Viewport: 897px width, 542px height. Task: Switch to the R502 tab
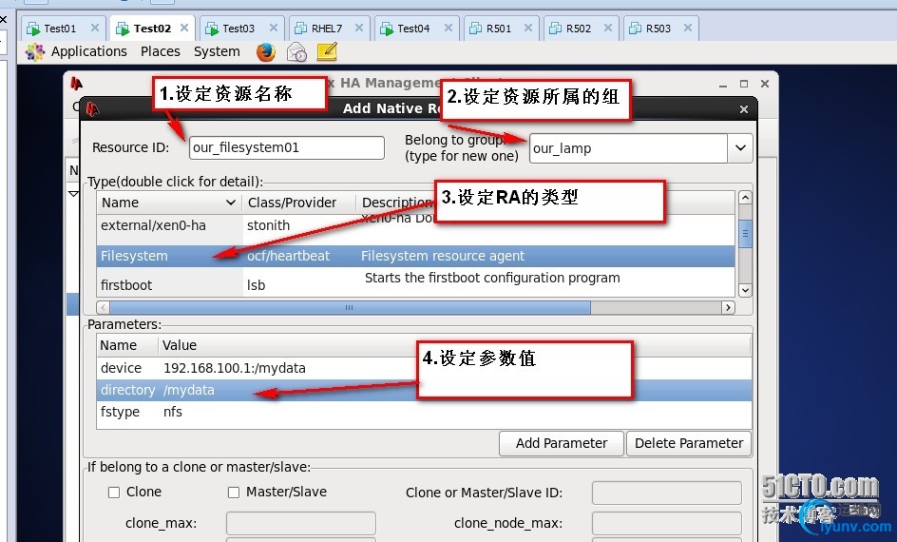pyautogui.click(x=579, y=28)
